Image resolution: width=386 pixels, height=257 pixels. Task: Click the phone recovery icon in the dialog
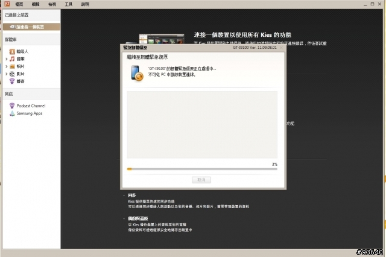(x=137, y=73)
